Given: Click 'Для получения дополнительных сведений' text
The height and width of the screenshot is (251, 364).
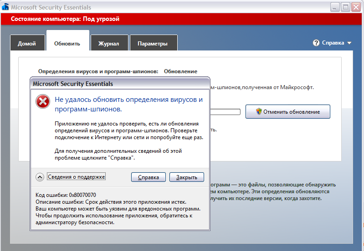Looking at the screenshot, I should point(118,154).
